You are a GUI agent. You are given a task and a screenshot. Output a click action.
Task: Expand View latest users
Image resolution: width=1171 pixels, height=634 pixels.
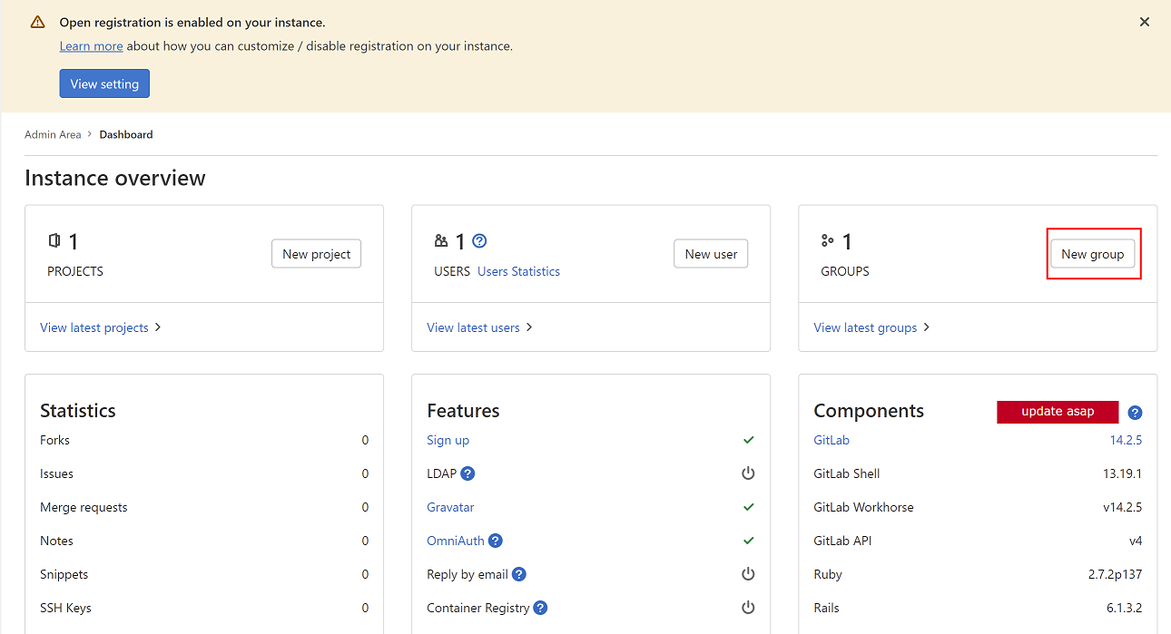pos(479,327)
